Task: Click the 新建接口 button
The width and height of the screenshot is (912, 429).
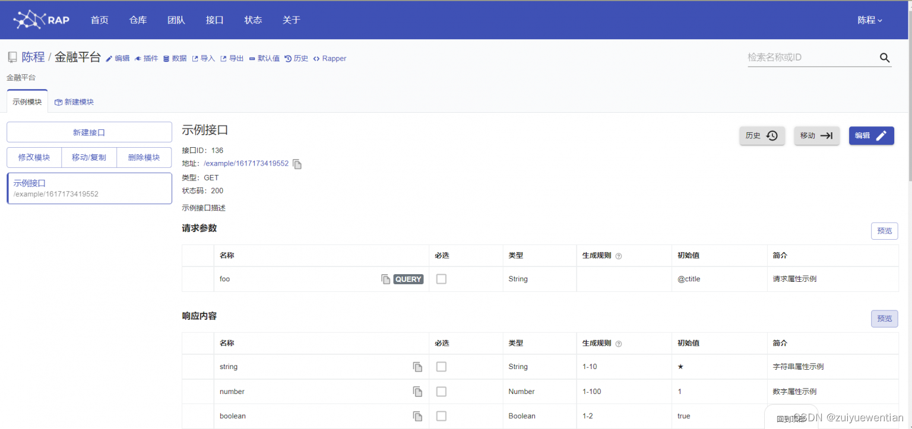Action: [x=88, y=132]
